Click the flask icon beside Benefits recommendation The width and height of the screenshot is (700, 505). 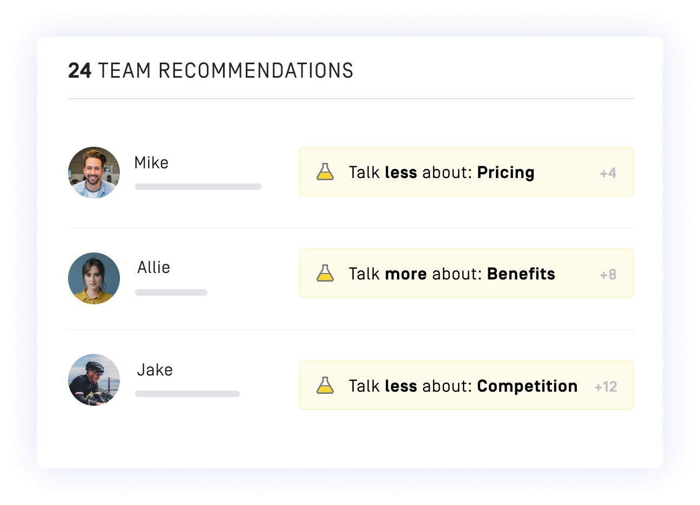point(325,274)
